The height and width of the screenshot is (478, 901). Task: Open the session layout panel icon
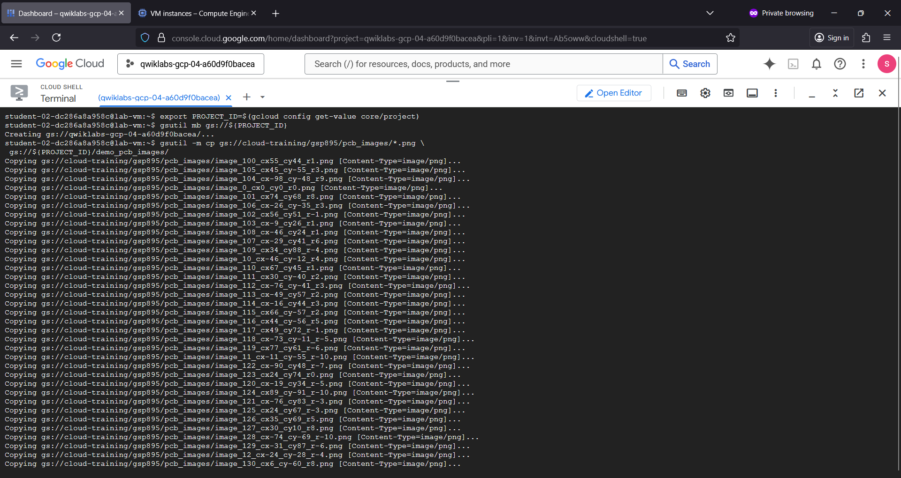point(752,93)
